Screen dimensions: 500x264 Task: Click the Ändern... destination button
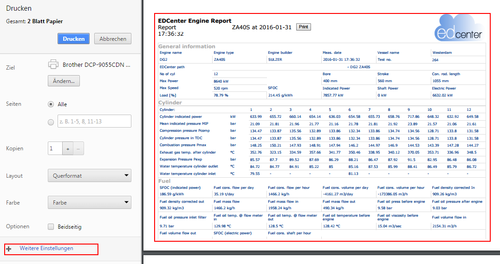64,81
